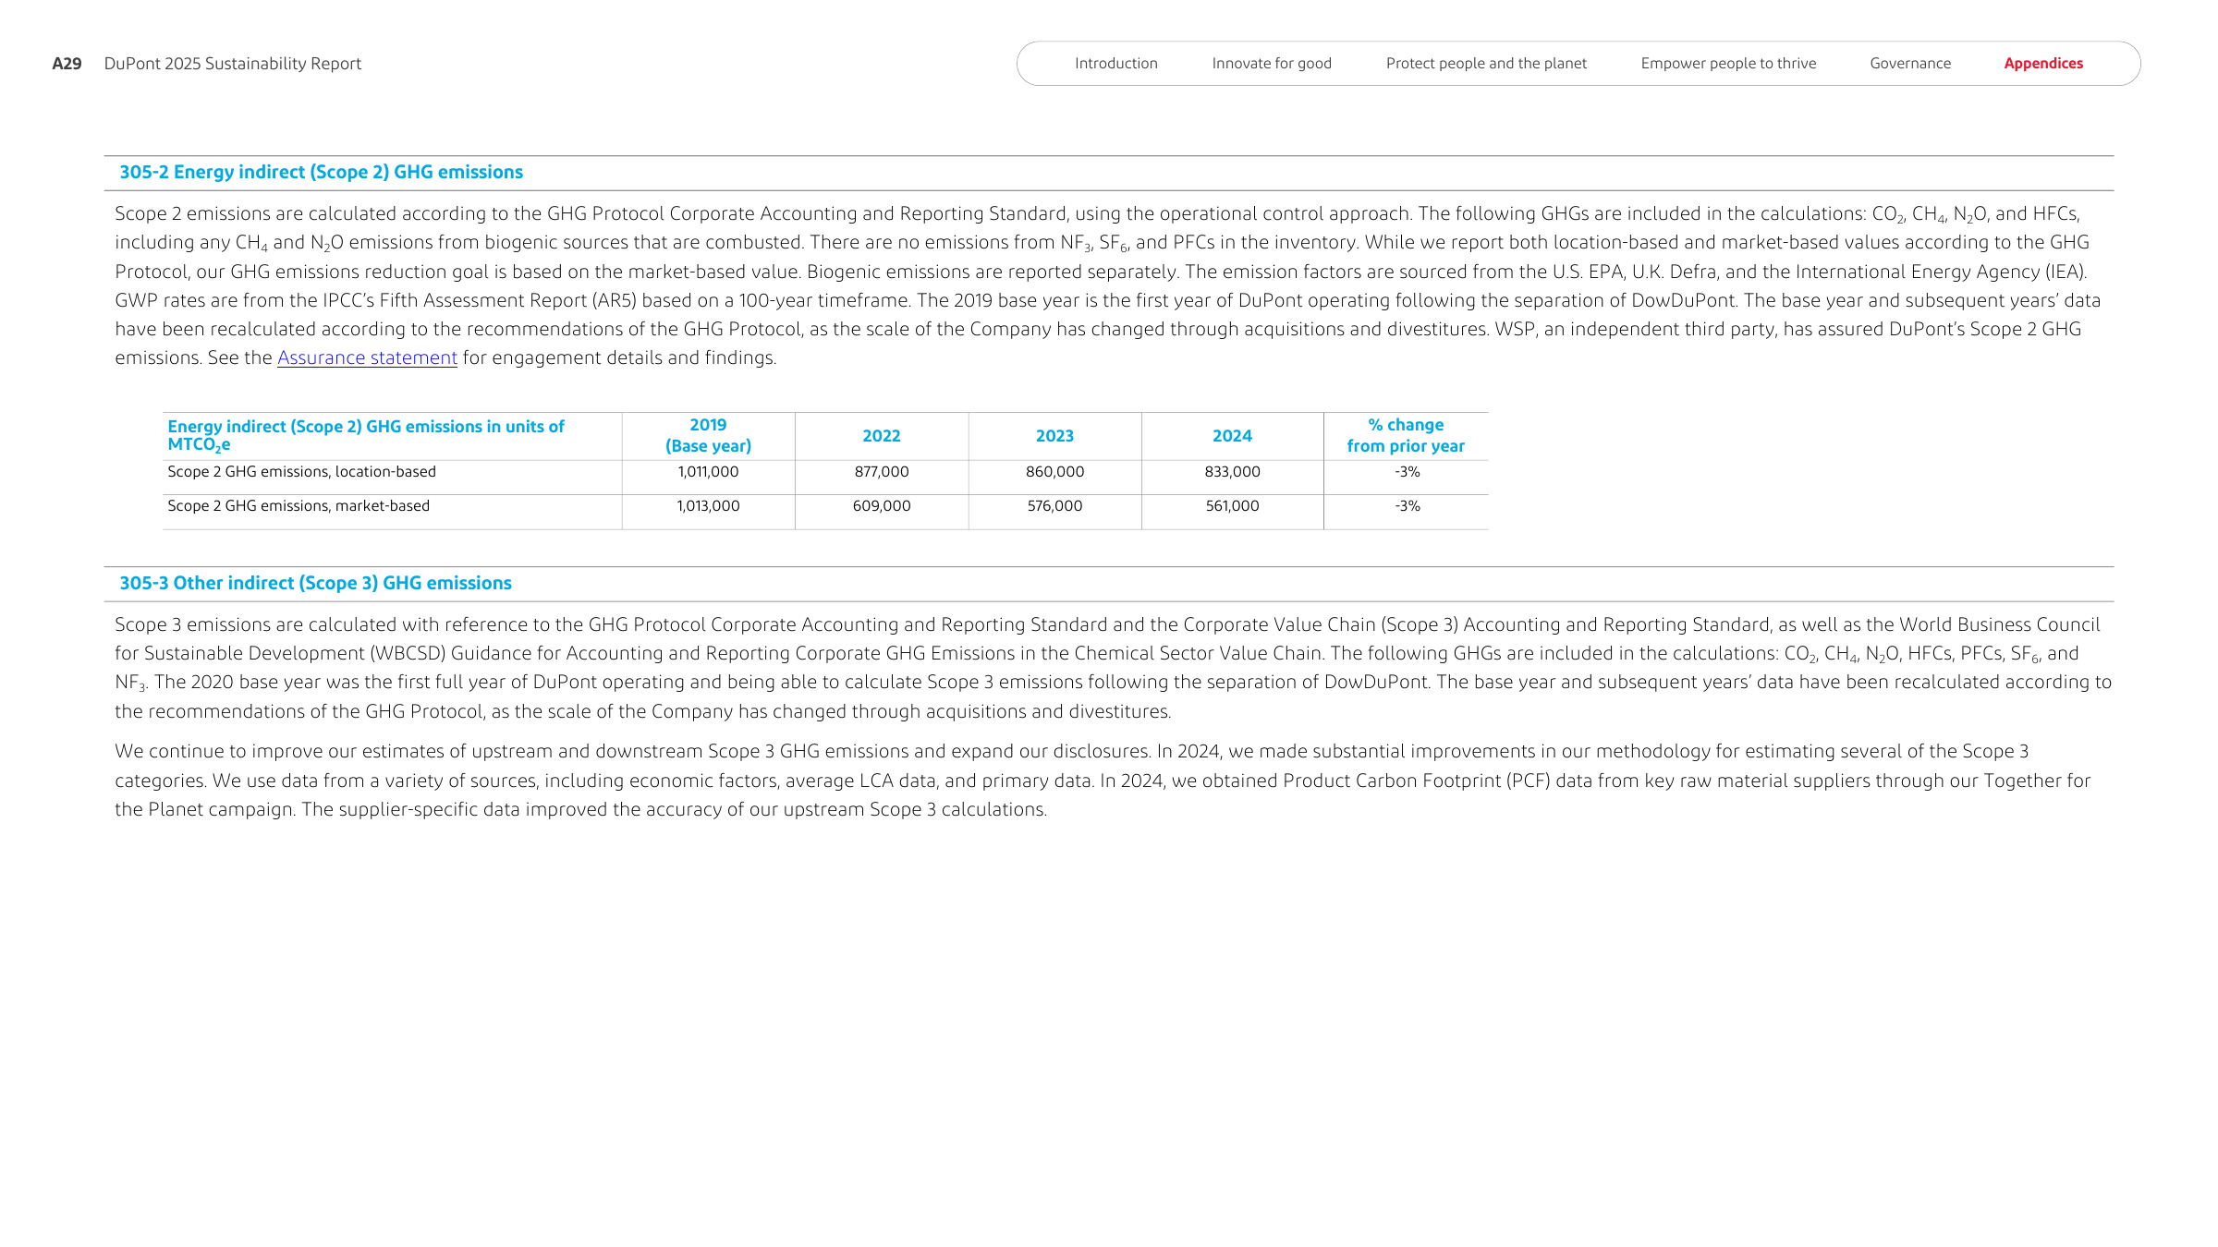Select the 2022 column header
Viewport: 2218px width, 1247px height.
[881, 436]
